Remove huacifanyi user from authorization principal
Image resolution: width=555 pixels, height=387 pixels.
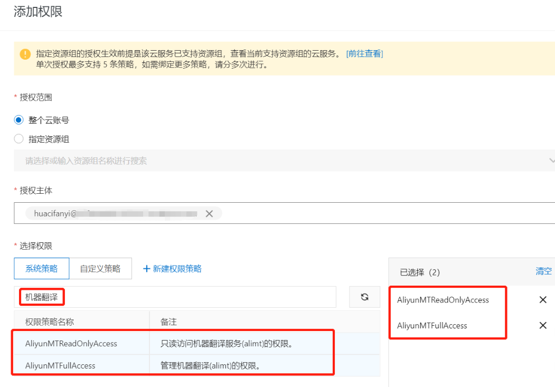(x=209, y=214)
